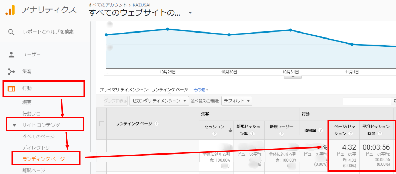This screenshot has height=174, width=396.
Task: Click the 4.32 pages per session value
Action: 349,147
